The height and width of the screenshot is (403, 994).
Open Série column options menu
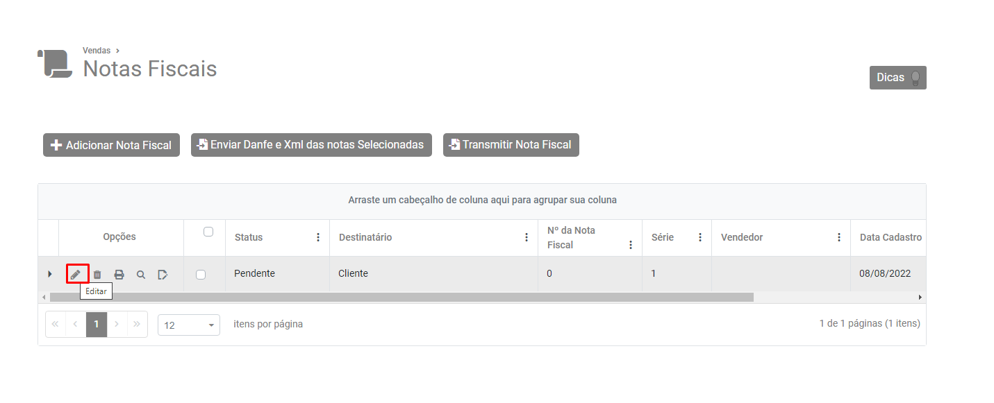click(x=700, y=237)
